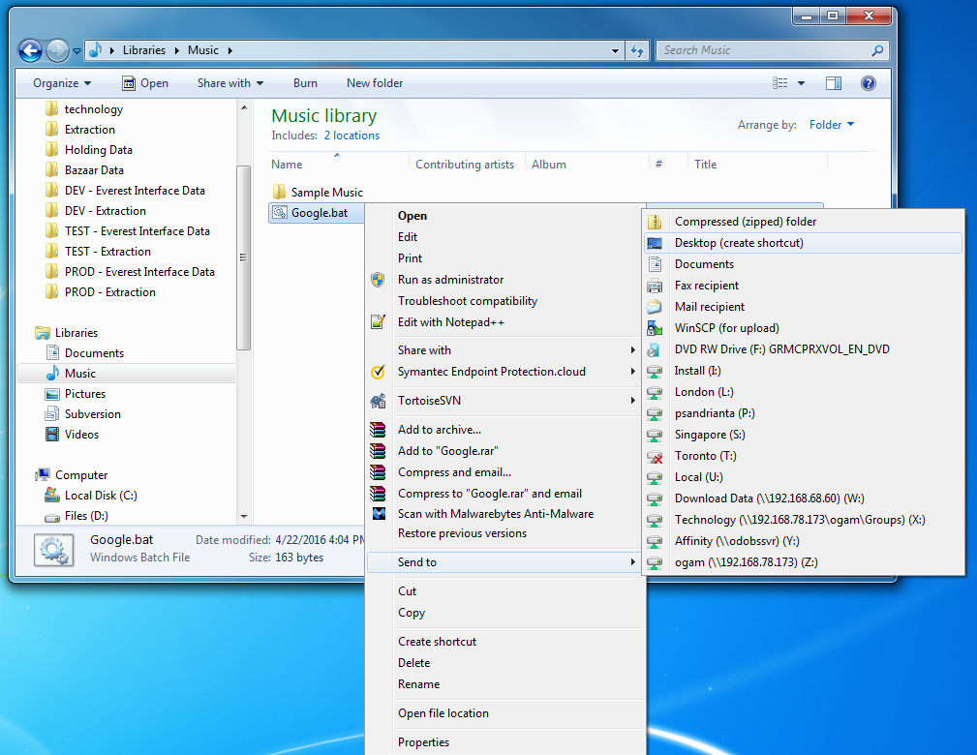Click the New folder toolbar button

375,83
